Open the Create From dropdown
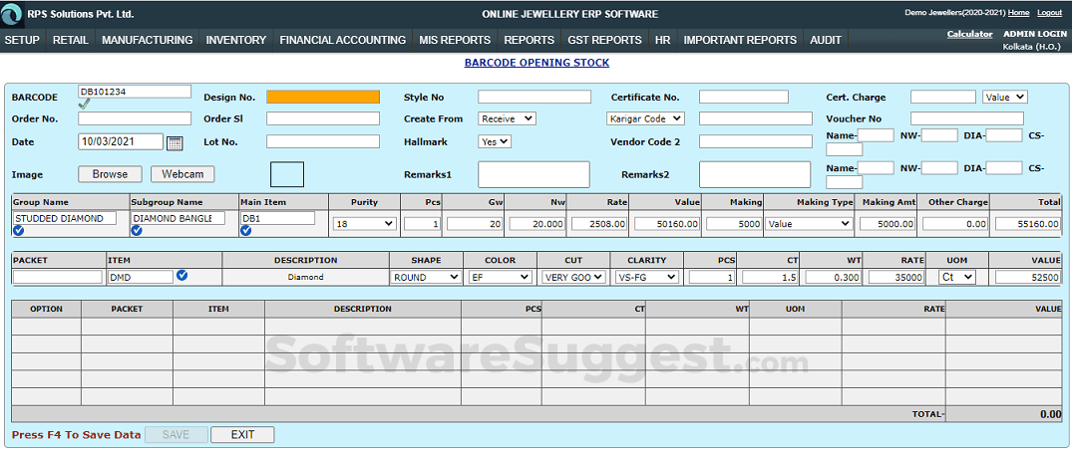Image resolution: width=1072 pixels, height=452 pixels. click(x=507, y=118)
